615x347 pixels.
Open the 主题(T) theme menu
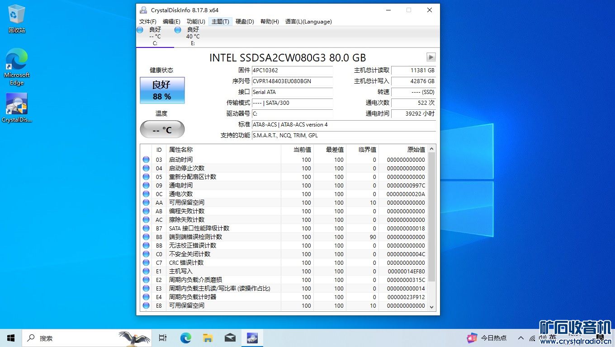pyautogui.click(x=220, y=22)
